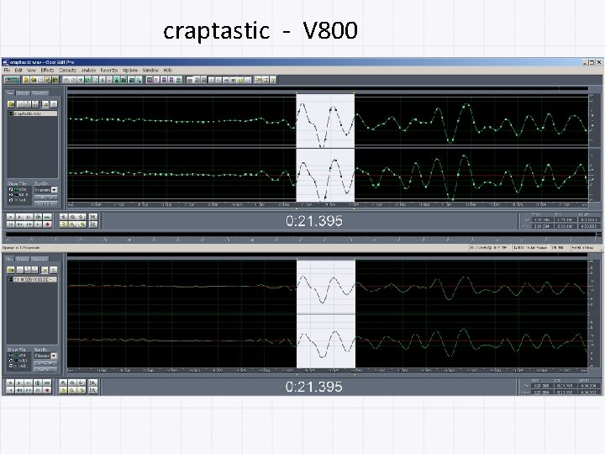This screenshot has height=454, width=605.
Task: Open the Analyze menu in upper window
Action: click(x=88, y=71)
